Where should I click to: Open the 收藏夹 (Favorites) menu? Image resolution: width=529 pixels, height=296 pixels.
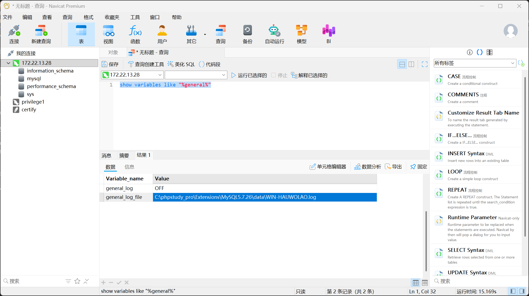[112, 17]
